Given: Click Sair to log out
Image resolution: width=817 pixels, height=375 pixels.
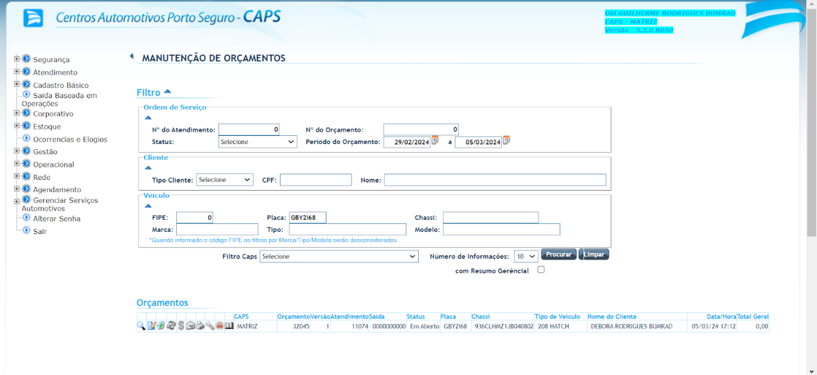Looking at the screenshot, I should pyautogui.click(x=40, y=232).
